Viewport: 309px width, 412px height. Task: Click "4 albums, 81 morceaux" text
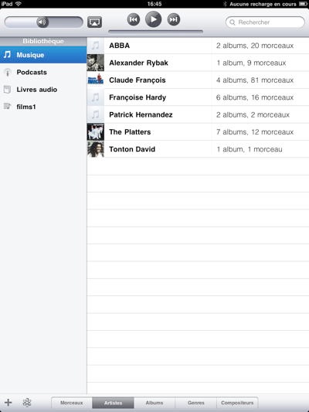[255, 80]
